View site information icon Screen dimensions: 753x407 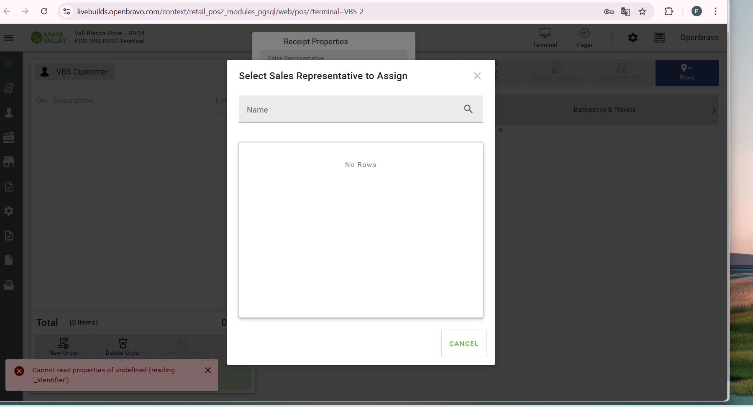(x=67, y=11)
